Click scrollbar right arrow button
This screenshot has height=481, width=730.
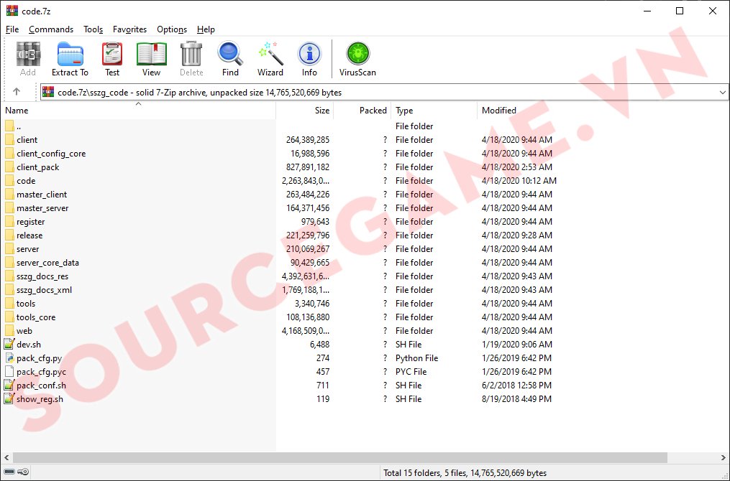[x=722, y=458]
